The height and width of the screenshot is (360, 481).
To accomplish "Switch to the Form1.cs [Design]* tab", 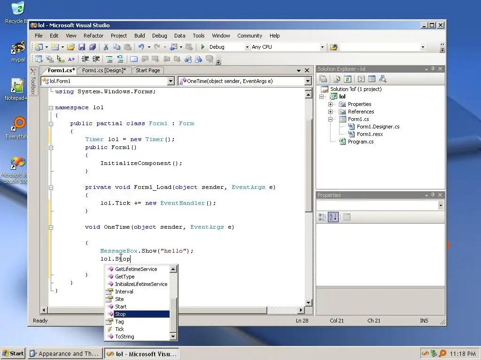I will tap(104, 70).
